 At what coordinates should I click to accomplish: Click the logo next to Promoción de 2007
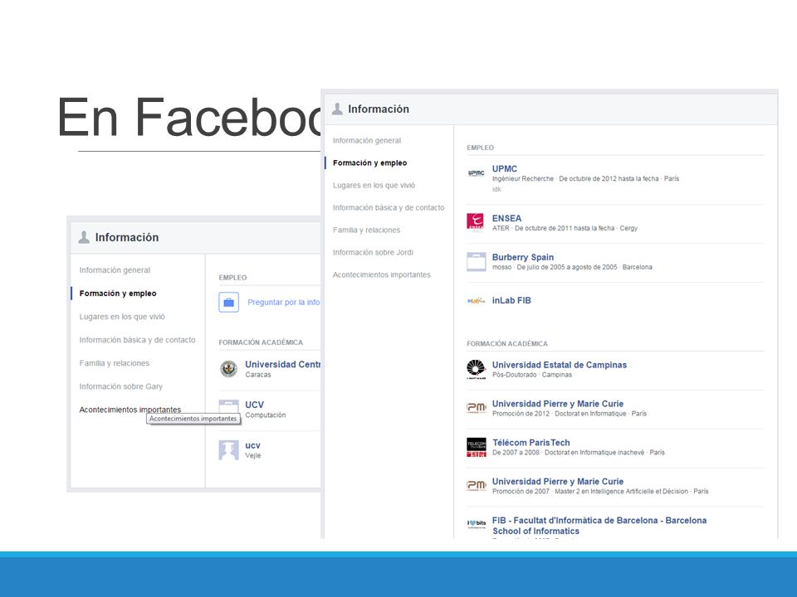click(x=477, y=486)
